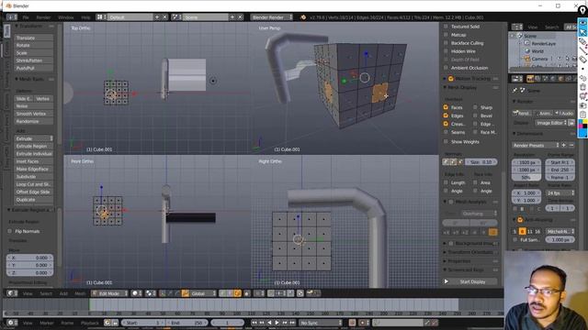The height and width of the screenshot is (330, 588).
Task: Delete current screen layout with X
Action: pos(164,17)
